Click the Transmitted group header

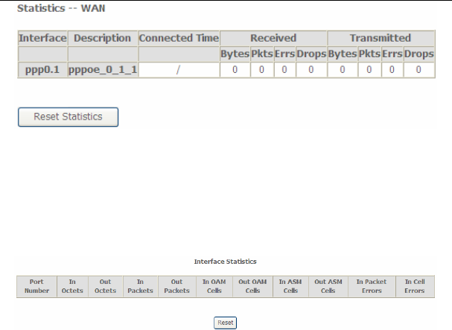(x=381, y=38)
